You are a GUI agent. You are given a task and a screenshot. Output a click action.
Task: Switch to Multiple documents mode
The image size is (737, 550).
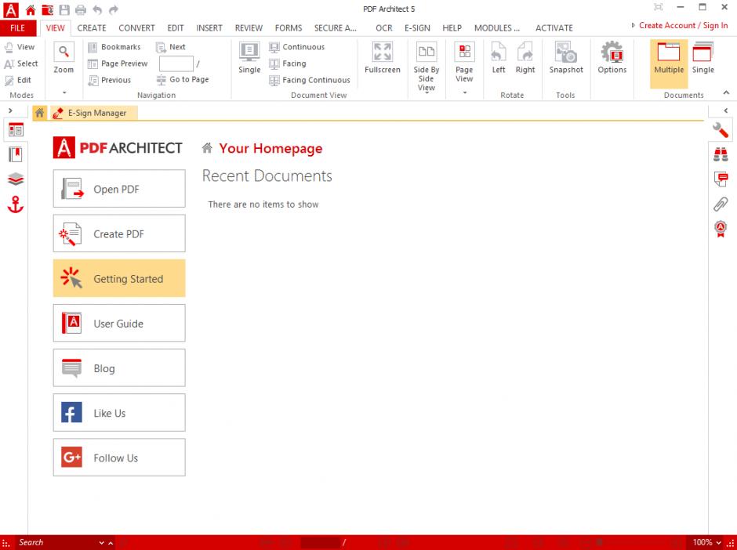(669, 59)
